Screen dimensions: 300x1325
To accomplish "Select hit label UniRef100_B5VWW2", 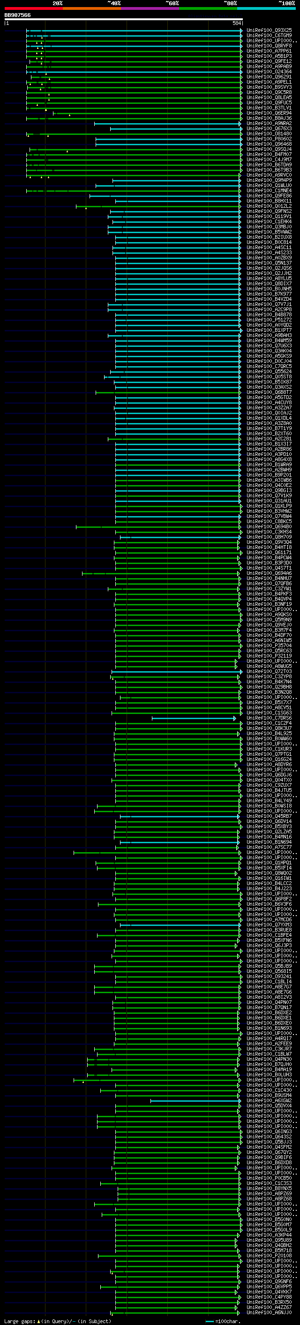I will (269, 232).
